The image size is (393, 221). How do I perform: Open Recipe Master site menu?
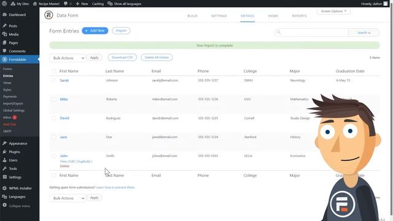point(47,4)
